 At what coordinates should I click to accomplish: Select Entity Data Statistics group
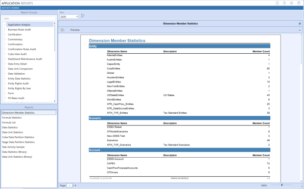19,79
